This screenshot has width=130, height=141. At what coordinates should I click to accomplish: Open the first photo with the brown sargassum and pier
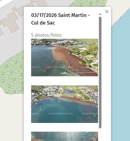64,57
